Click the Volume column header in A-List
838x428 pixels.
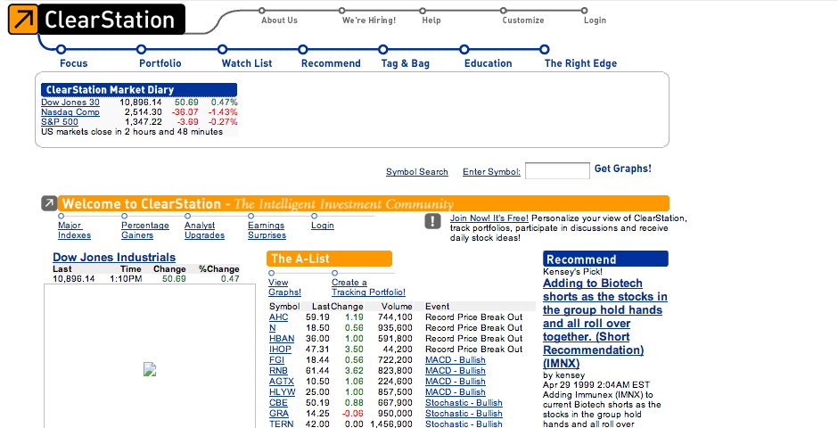tap(397, 307)
